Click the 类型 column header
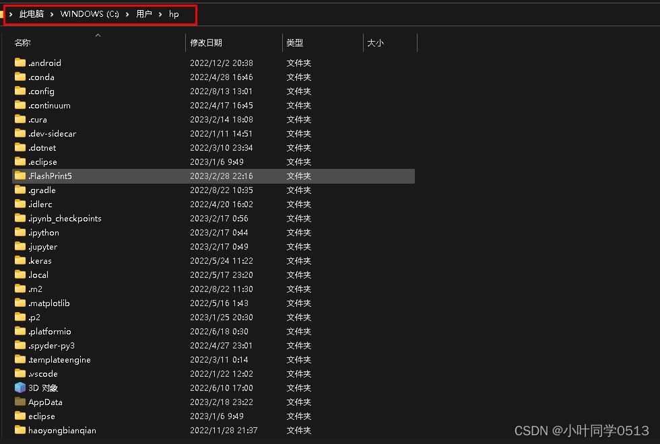The width and height of the screenshot is (660, 444). click(x=294, y=43)
